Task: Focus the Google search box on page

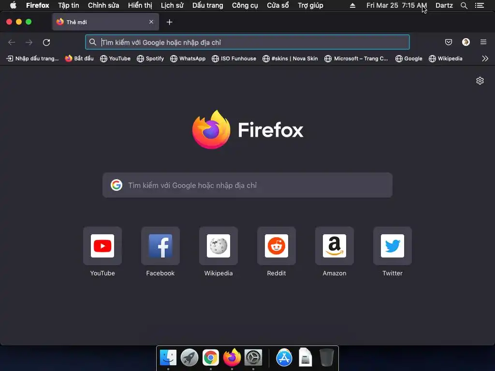Action: coord(247,185)
